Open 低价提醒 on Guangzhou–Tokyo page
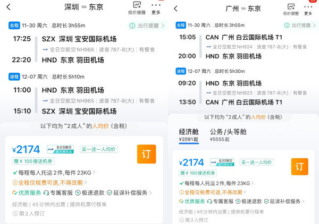 291,10
